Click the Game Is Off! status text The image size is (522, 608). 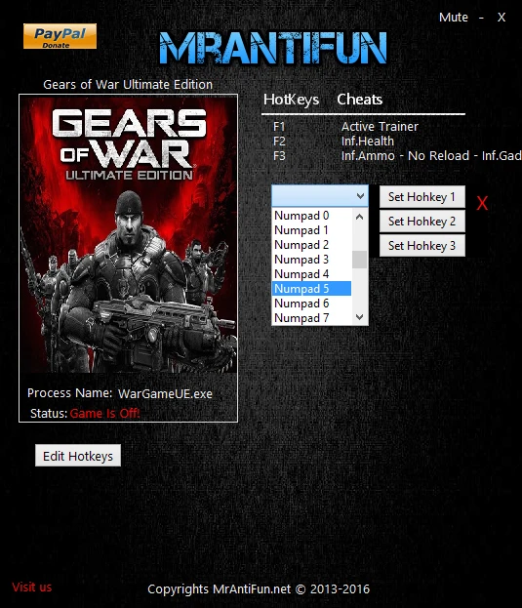coord(104,414)
